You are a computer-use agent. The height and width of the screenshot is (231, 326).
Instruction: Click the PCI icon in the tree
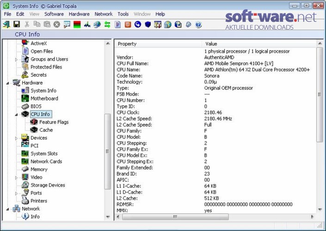coord(25,144)
